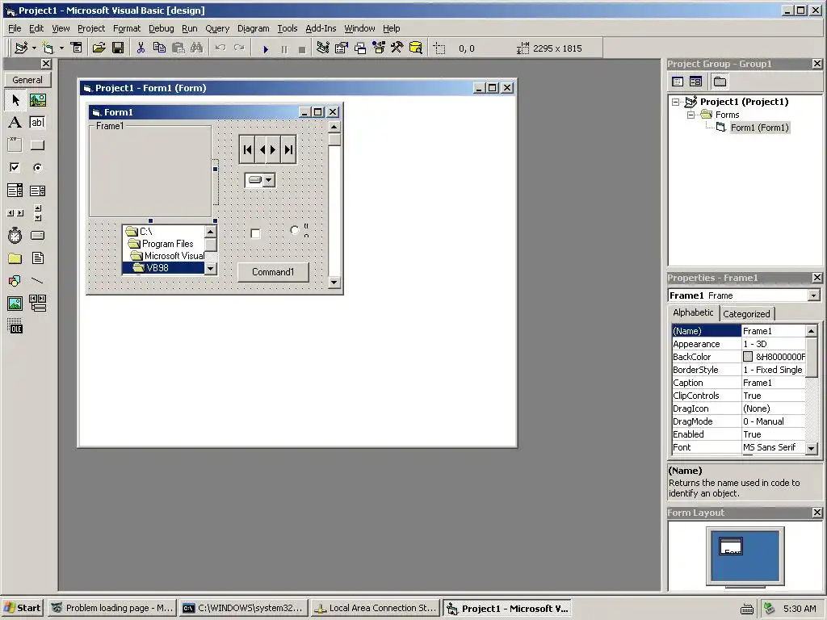The height and width of the screenshot is (620, 827).
Task: Select the OptionButton tool in toolbox
Action: [x=37, y=168]
